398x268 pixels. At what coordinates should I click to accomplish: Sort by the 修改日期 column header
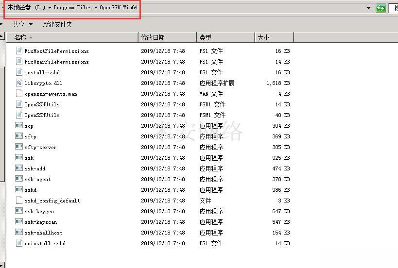(168, 37)
